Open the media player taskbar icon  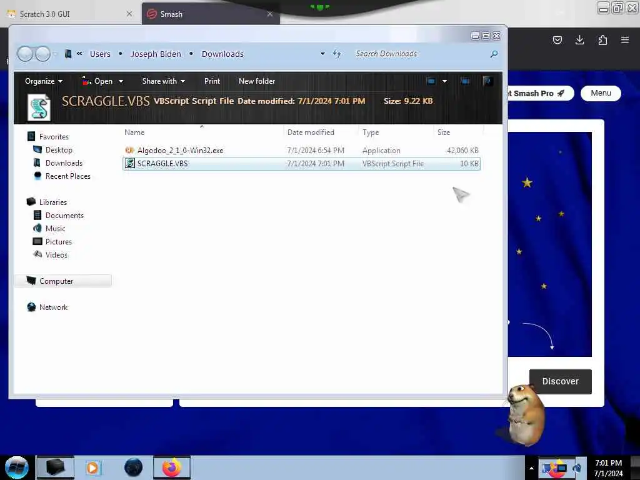[x=92, y=467]
